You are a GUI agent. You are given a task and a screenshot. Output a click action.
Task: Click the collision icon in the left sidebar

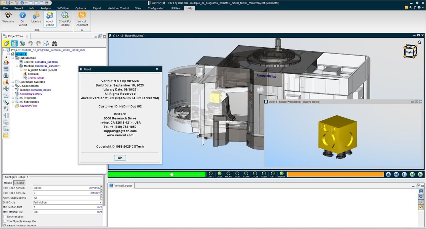coord(6,82)
